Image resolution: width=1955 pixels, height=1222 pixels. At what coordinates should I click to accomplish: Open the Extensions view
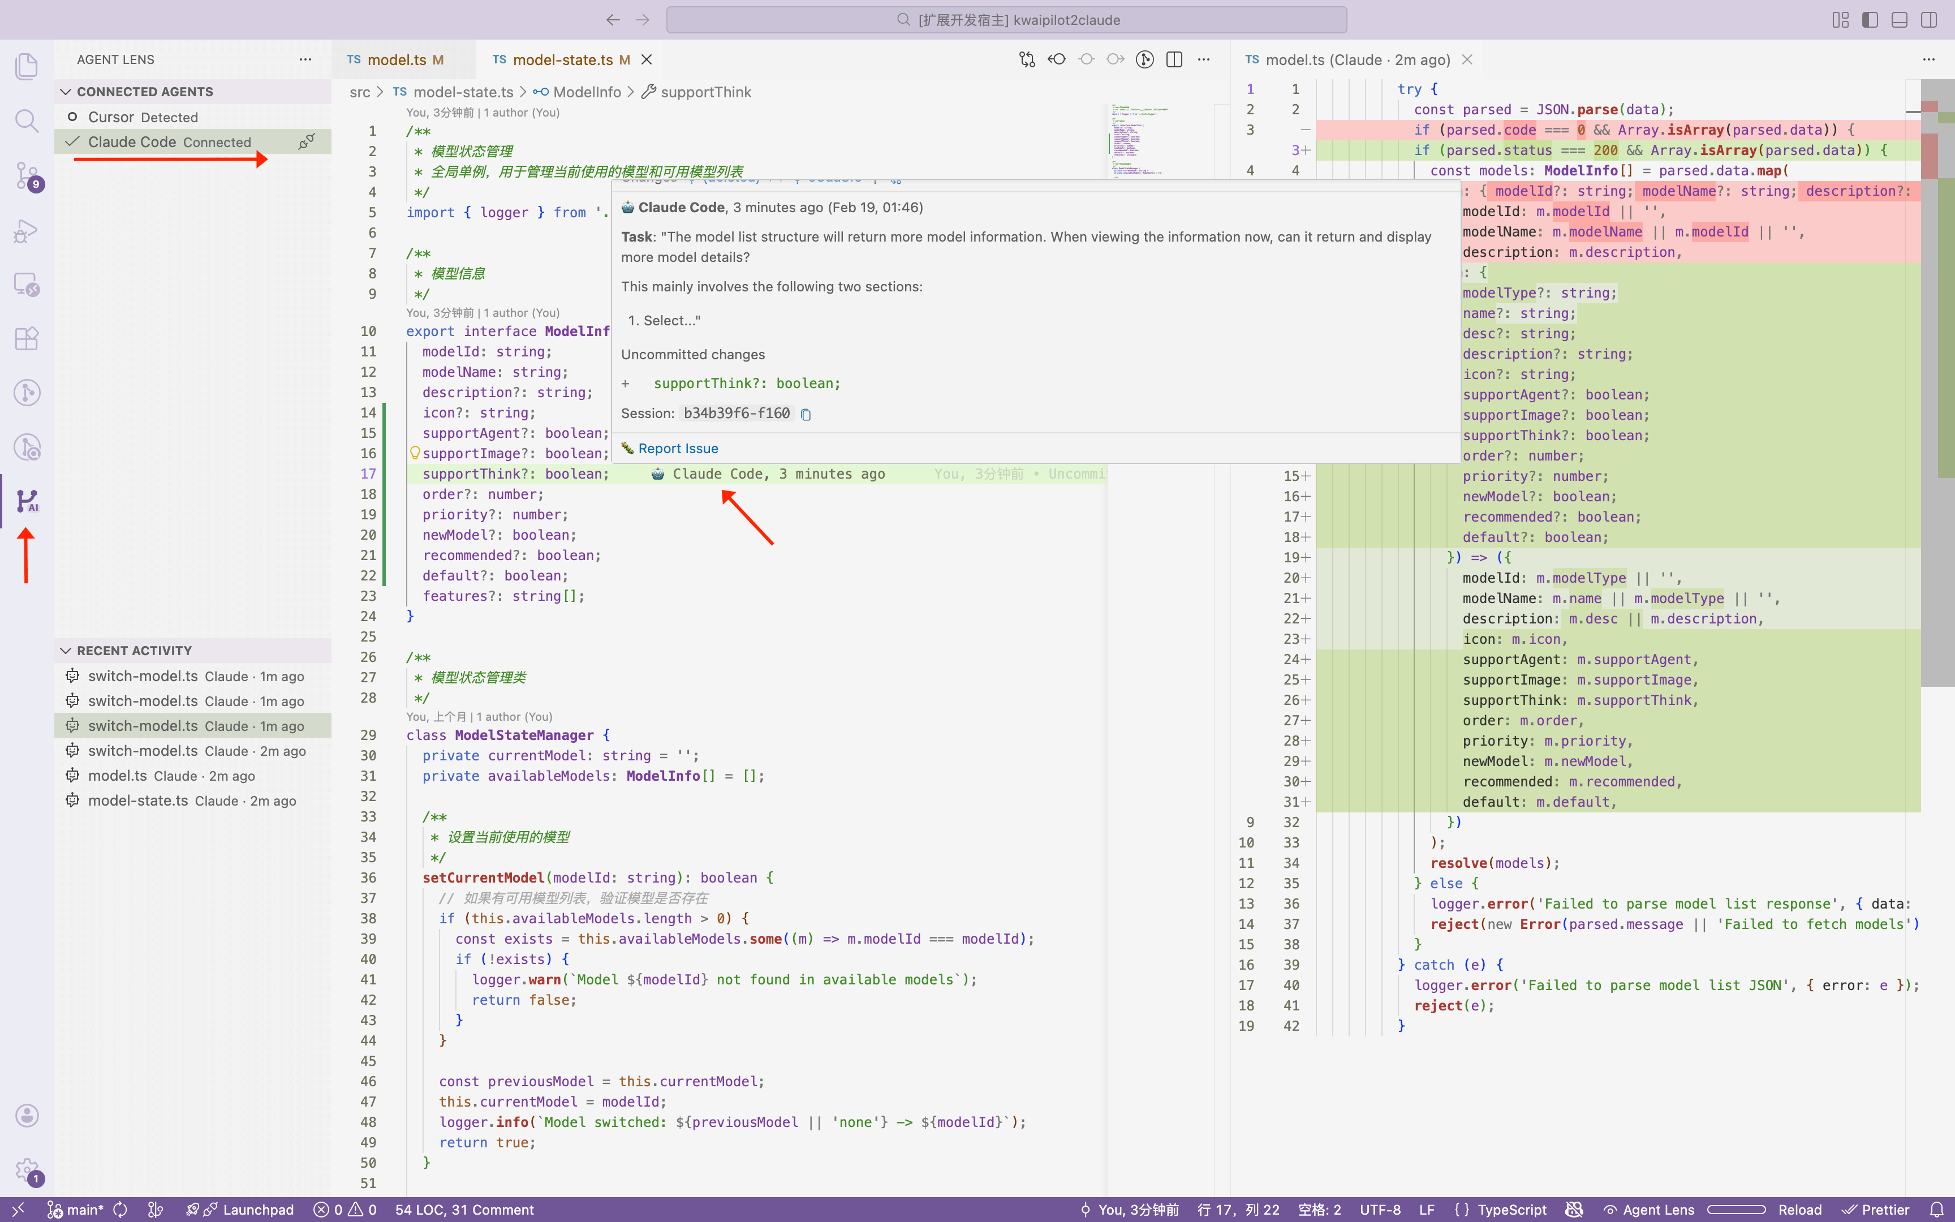[x=27, y=339]
